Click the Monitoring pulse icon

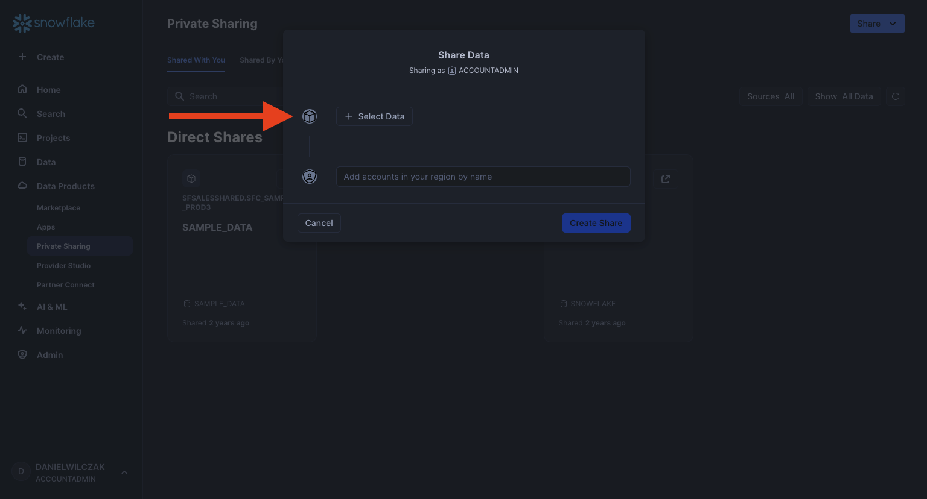[22, 331]
